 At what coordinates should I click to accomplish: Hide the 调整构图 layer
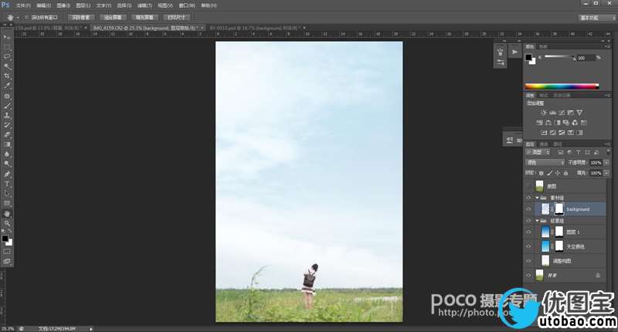528,261
